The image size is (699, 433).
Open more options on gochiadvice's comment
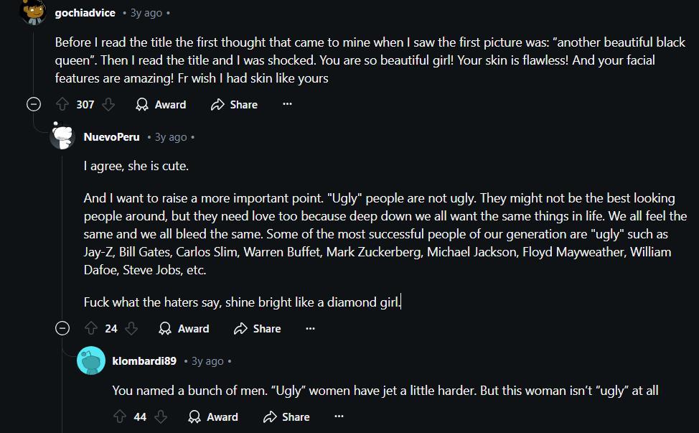287,105
